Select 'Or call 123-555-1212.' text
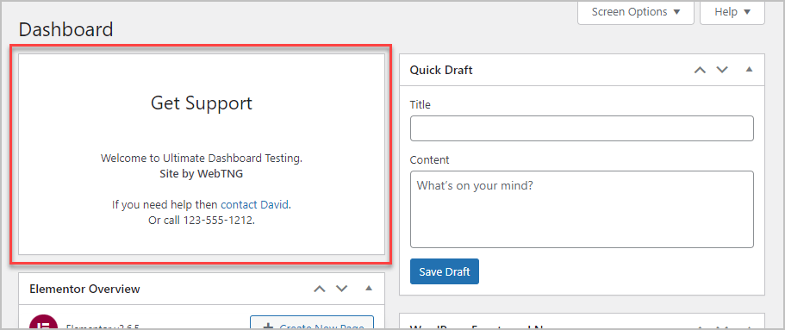The image size is (785, 330). 202,221
